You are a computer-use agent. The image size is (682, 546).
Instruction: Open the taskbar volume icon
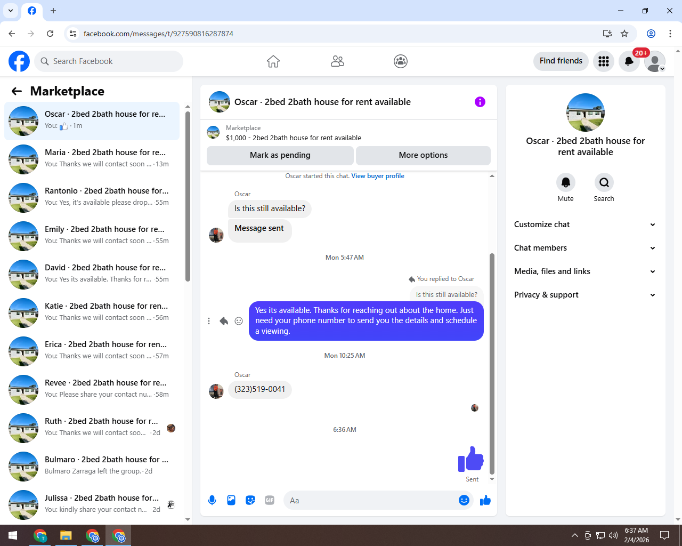coord(613,535)
